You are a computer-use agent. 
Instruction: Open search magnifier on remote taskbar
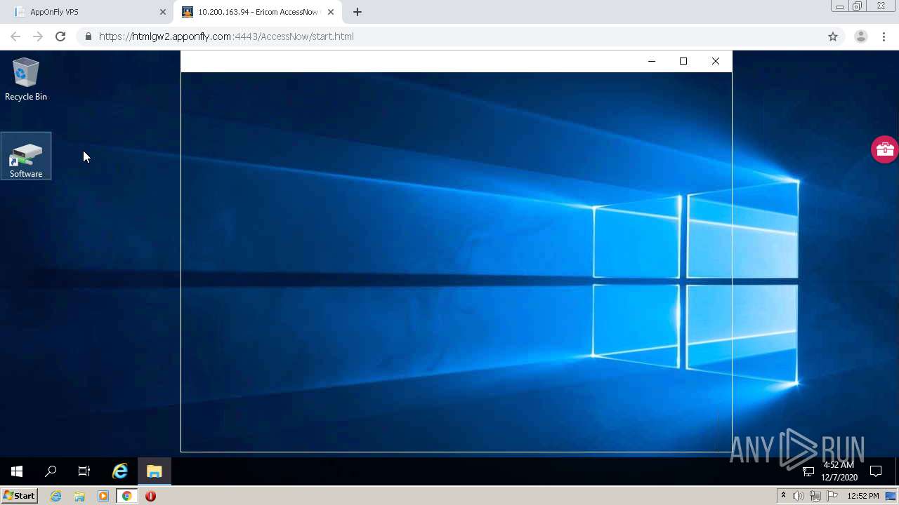pos(51,471)
